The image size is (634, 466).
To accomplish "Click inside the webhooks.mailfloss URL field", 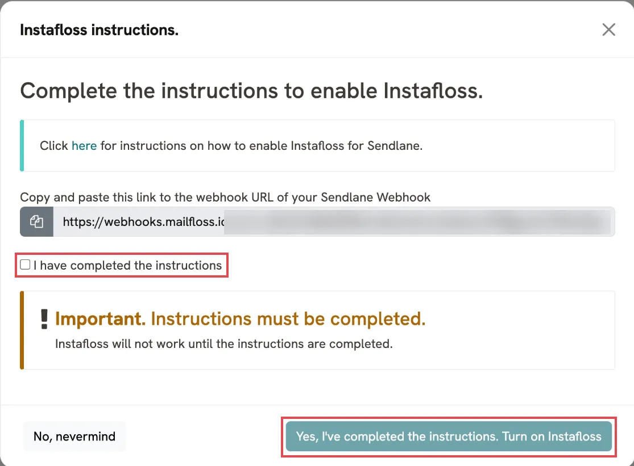I will (x=334, y=221).
